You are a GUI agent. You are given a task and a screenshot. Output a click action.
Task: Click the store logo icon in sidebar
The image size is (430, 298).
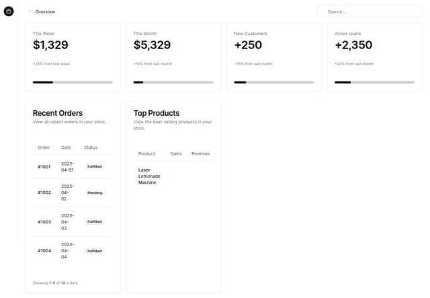tap(9, 12)
